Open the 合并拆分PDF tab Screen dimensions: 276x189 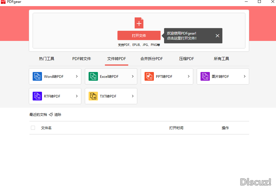[x=152, y=59]
